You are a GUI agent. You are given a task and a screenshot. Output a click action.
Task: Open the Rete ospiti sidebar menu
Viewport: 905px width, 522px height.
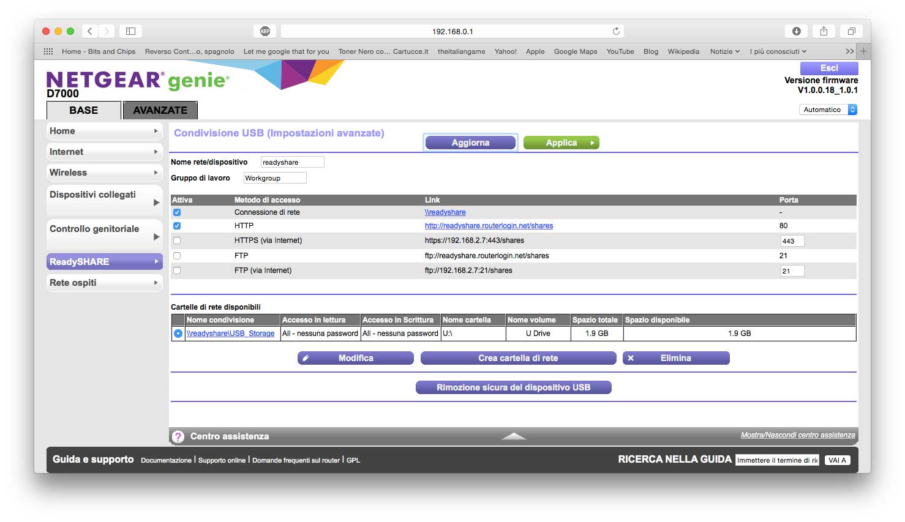click(x=105, y=283)
